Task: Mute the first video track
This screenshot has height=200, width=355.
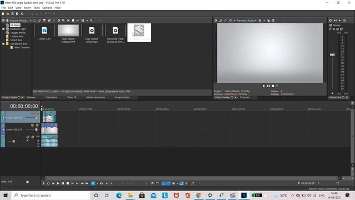Action: click(x=32, y=113)
